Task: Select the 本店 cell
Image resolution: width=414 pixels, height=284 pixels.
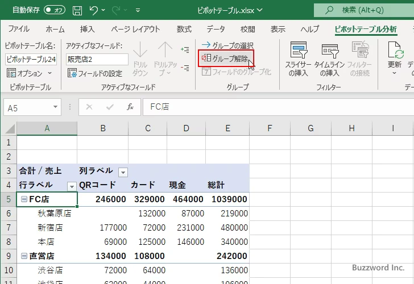Action: coord(47,242)
